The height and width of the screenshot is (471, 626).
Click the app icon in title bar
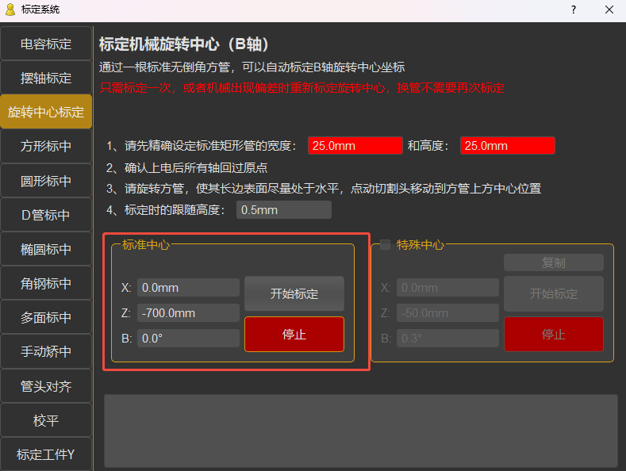pos(10,10)
